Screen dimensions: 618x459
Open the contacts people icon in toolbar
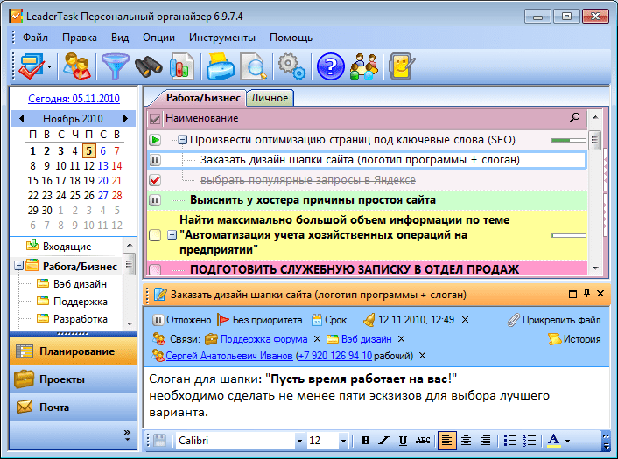(77, 66)
